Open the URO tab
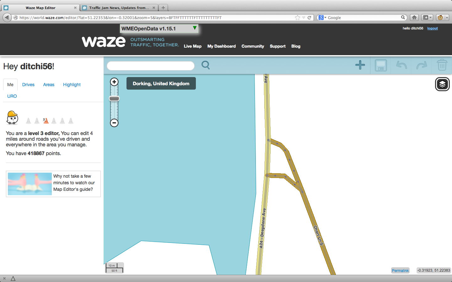 pyautogui.click(x=12, y=96)
